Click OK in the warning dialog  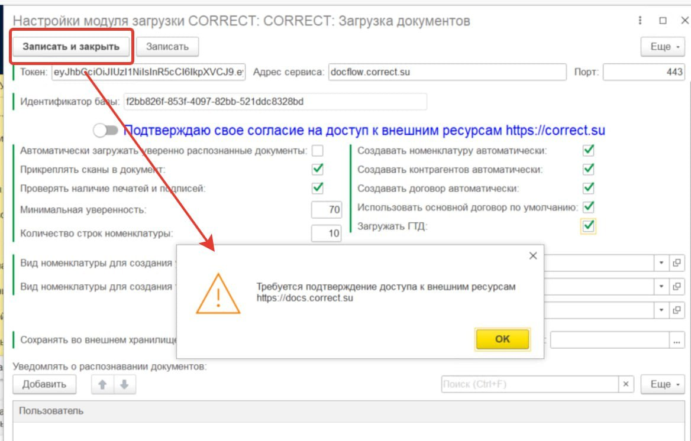pyautogui.click(x=502, y=339)
